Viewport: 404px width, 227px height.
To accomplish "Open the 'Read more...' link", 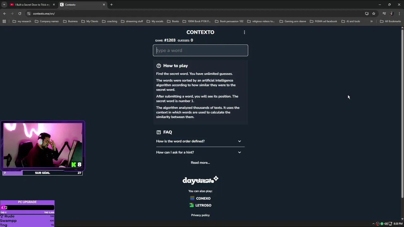I will (200, 163).
